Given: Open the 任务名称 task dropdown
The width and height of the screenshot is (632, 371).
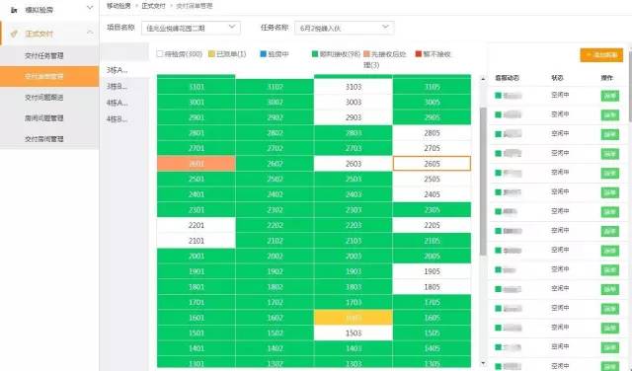Looking at the screenshot, I should 345,28.
